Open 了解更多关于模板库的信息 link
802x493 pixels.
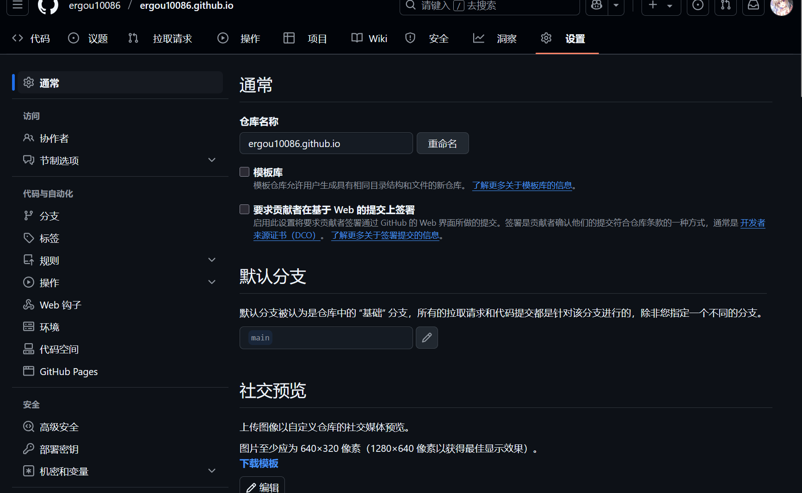522,185
